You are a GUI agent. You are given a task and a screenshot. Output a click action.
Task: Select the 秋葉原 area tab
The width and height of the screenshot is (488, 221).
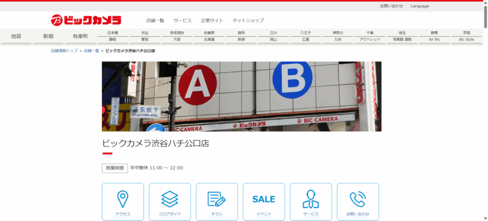(209, 33)
